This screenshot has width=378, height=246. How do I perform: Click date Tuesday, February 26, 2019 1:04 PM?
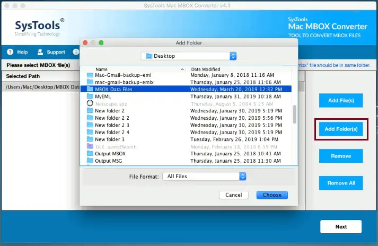point(234,139)
